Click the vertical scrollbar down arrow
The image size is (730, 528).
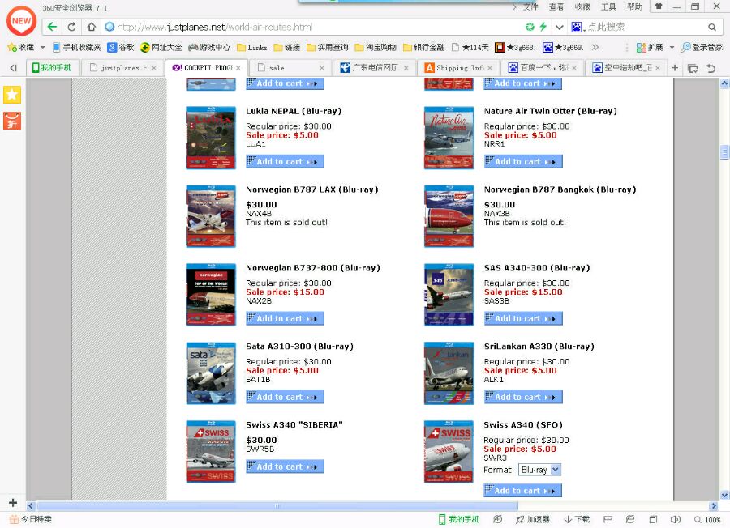[724, 495]
